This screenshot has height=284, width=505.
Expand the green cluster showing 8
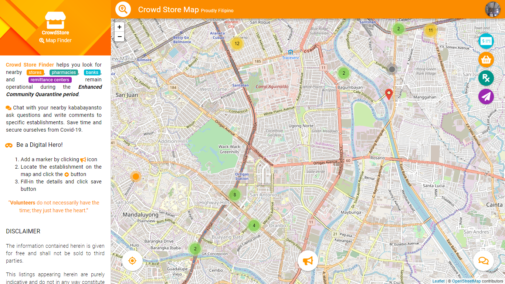tap(234, 195)
